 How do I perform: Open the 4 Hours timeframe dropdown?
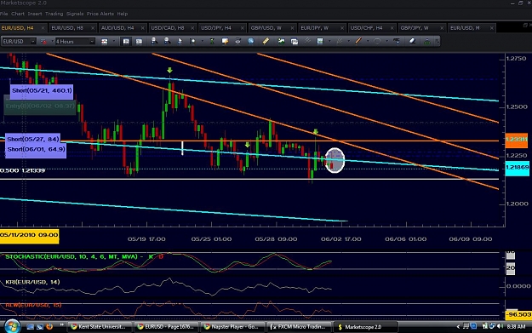click(92, 42)
